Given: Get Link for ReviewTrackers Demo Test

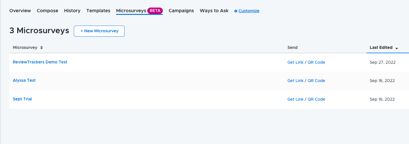Looking at the screenshot, I should pos(296,62).
